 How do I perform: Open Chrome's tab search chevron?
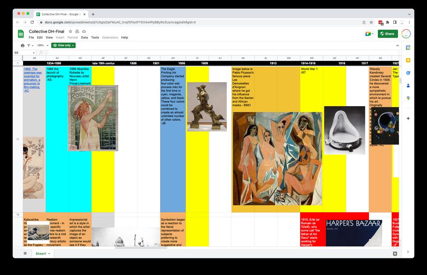(409, 14)
